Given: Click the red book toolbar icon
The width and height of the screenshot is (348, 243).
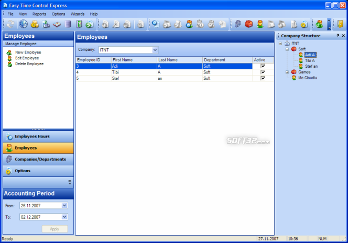Looking at the screenshot, I should coord(57,24).
